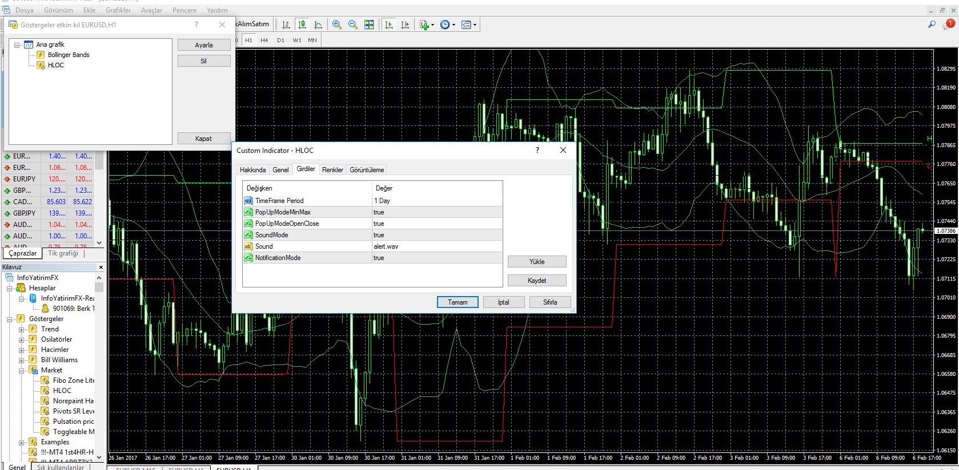Click help question mark in HLOC dialog
The height and width of the screenshot is (470, 959).
pyautogui.click(x=537, y=150)
